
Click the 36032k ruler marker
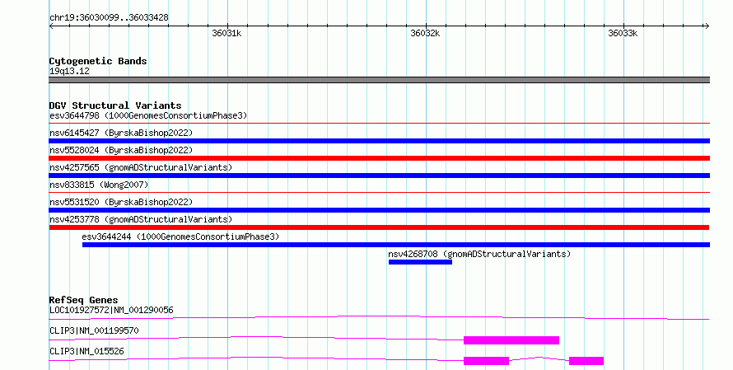click(x=425, y=33)
